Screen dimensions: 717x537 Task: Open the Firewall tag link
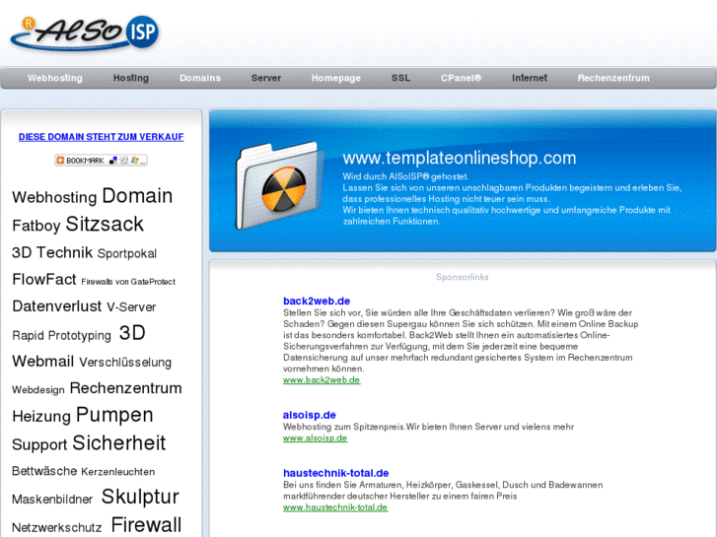[x=146, y=525]
